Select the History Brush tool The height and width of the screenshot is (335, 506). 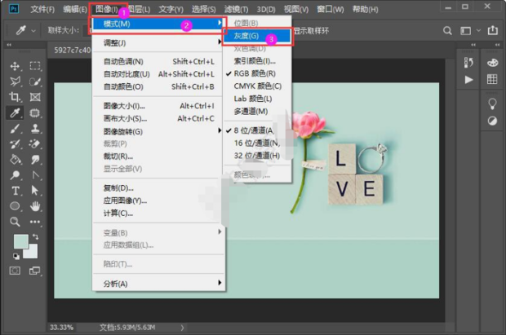(15, 143)
